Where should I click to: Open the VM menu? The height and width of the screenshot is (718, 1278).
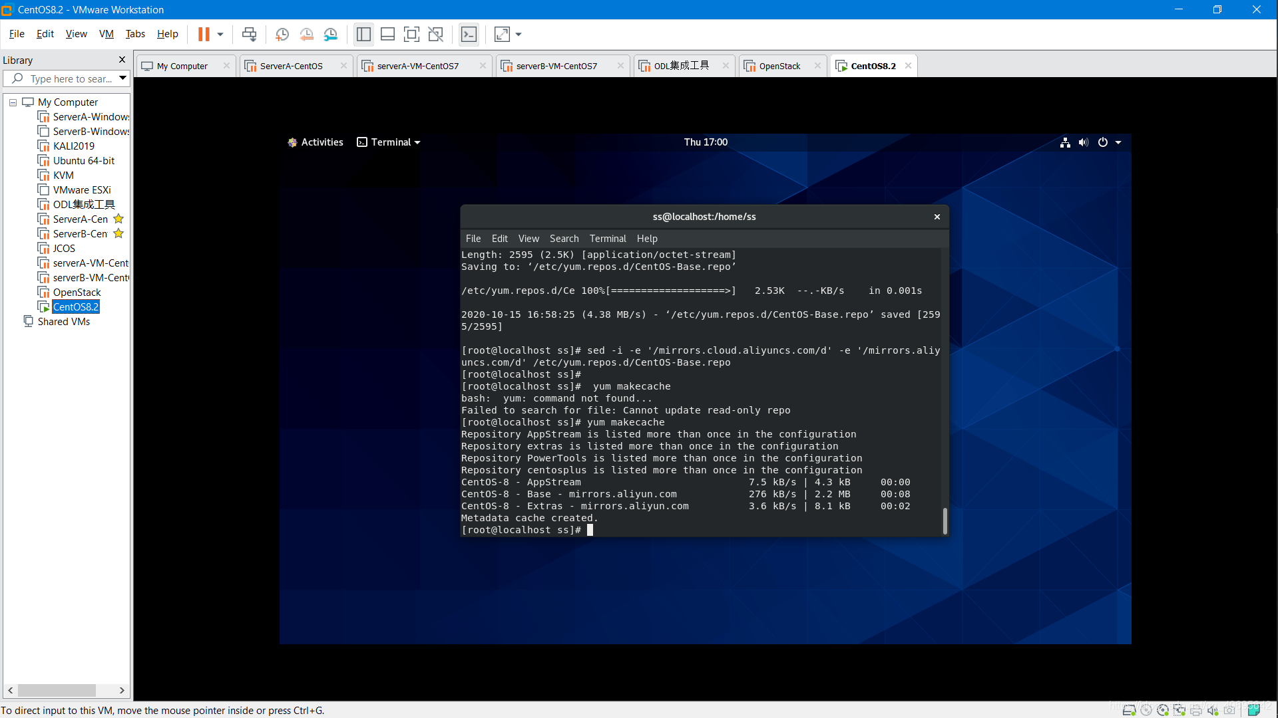(106, 34)
